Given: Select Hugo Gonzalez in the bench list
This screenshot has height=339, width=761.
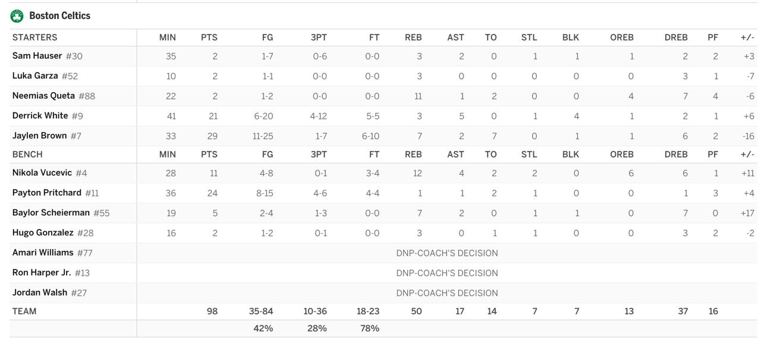Looking at the screenshot, I should [43, 233].
